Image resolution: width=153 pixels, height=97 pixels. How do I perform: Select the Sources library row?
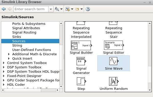pos(30,41)
